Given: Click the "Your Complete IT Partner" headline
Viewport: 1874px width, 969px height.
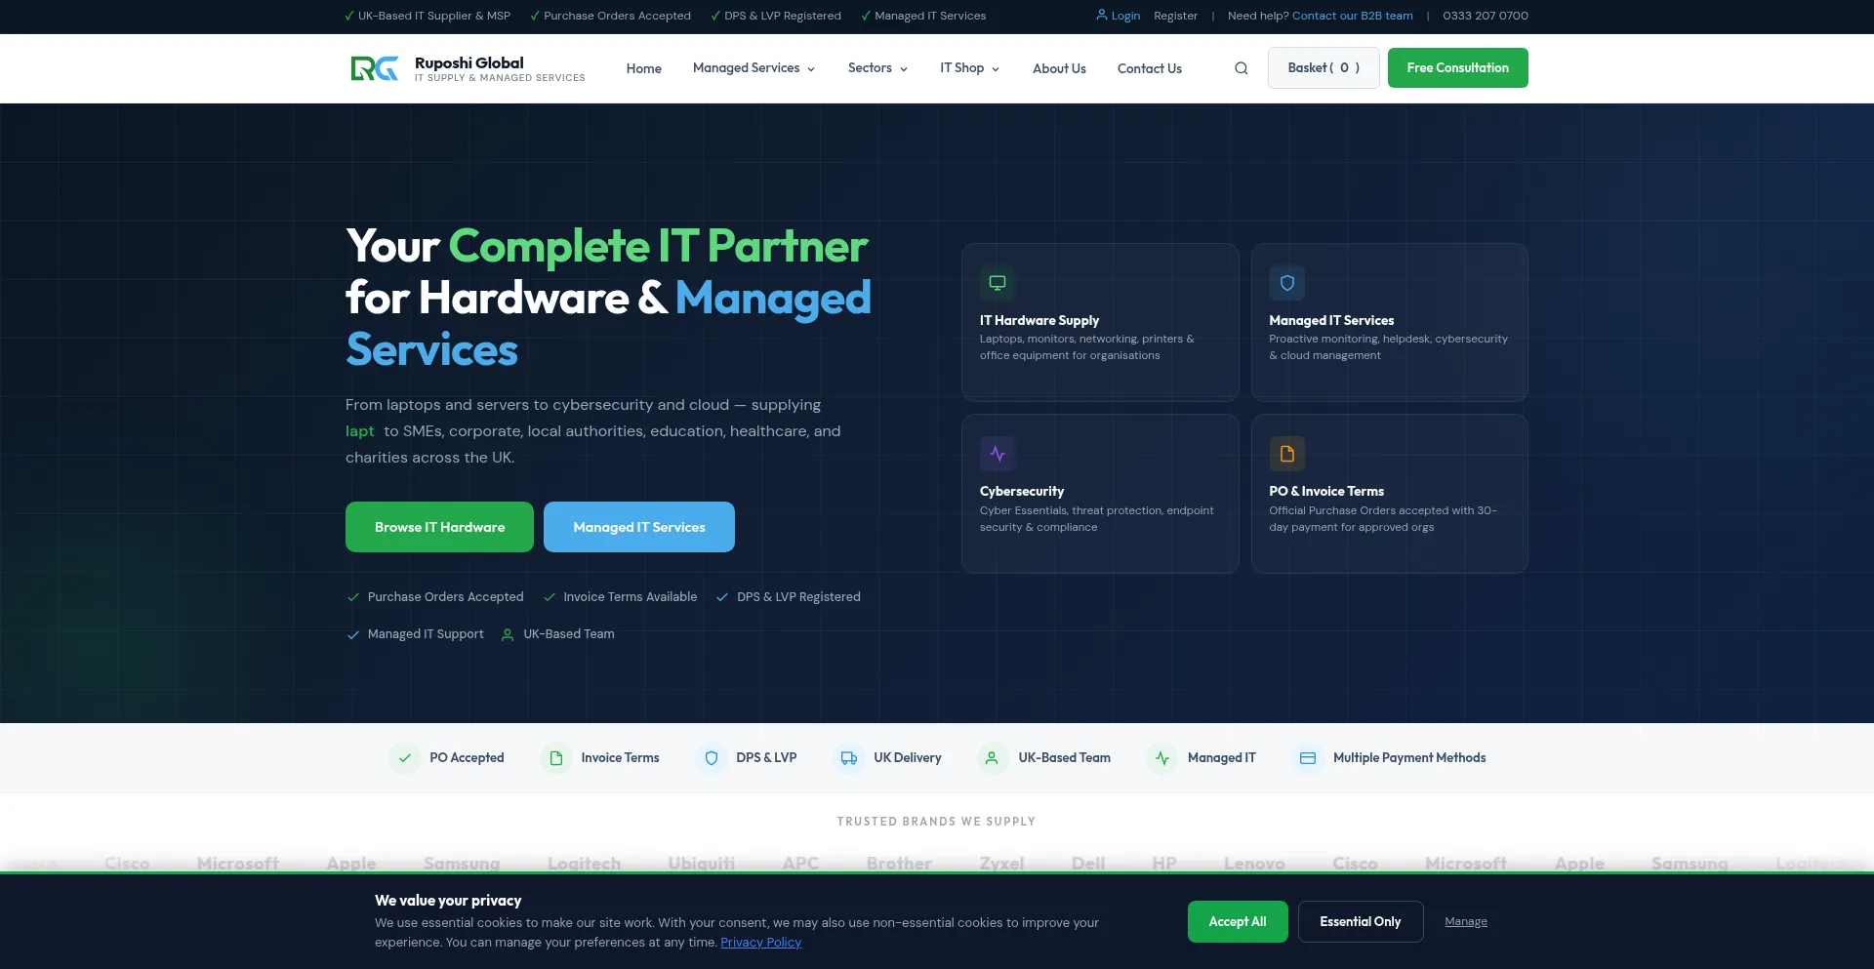Looking at the screenshot, I should [x=607, y=246].
